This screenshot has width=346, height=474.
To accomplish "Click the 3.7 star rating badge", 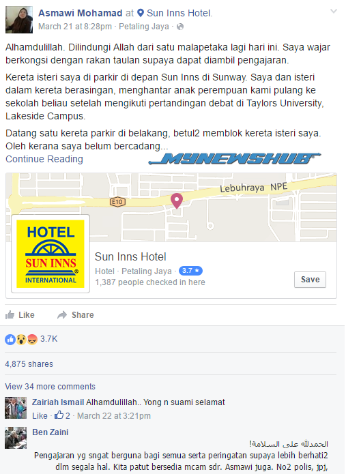I will (x=190, y=271).
